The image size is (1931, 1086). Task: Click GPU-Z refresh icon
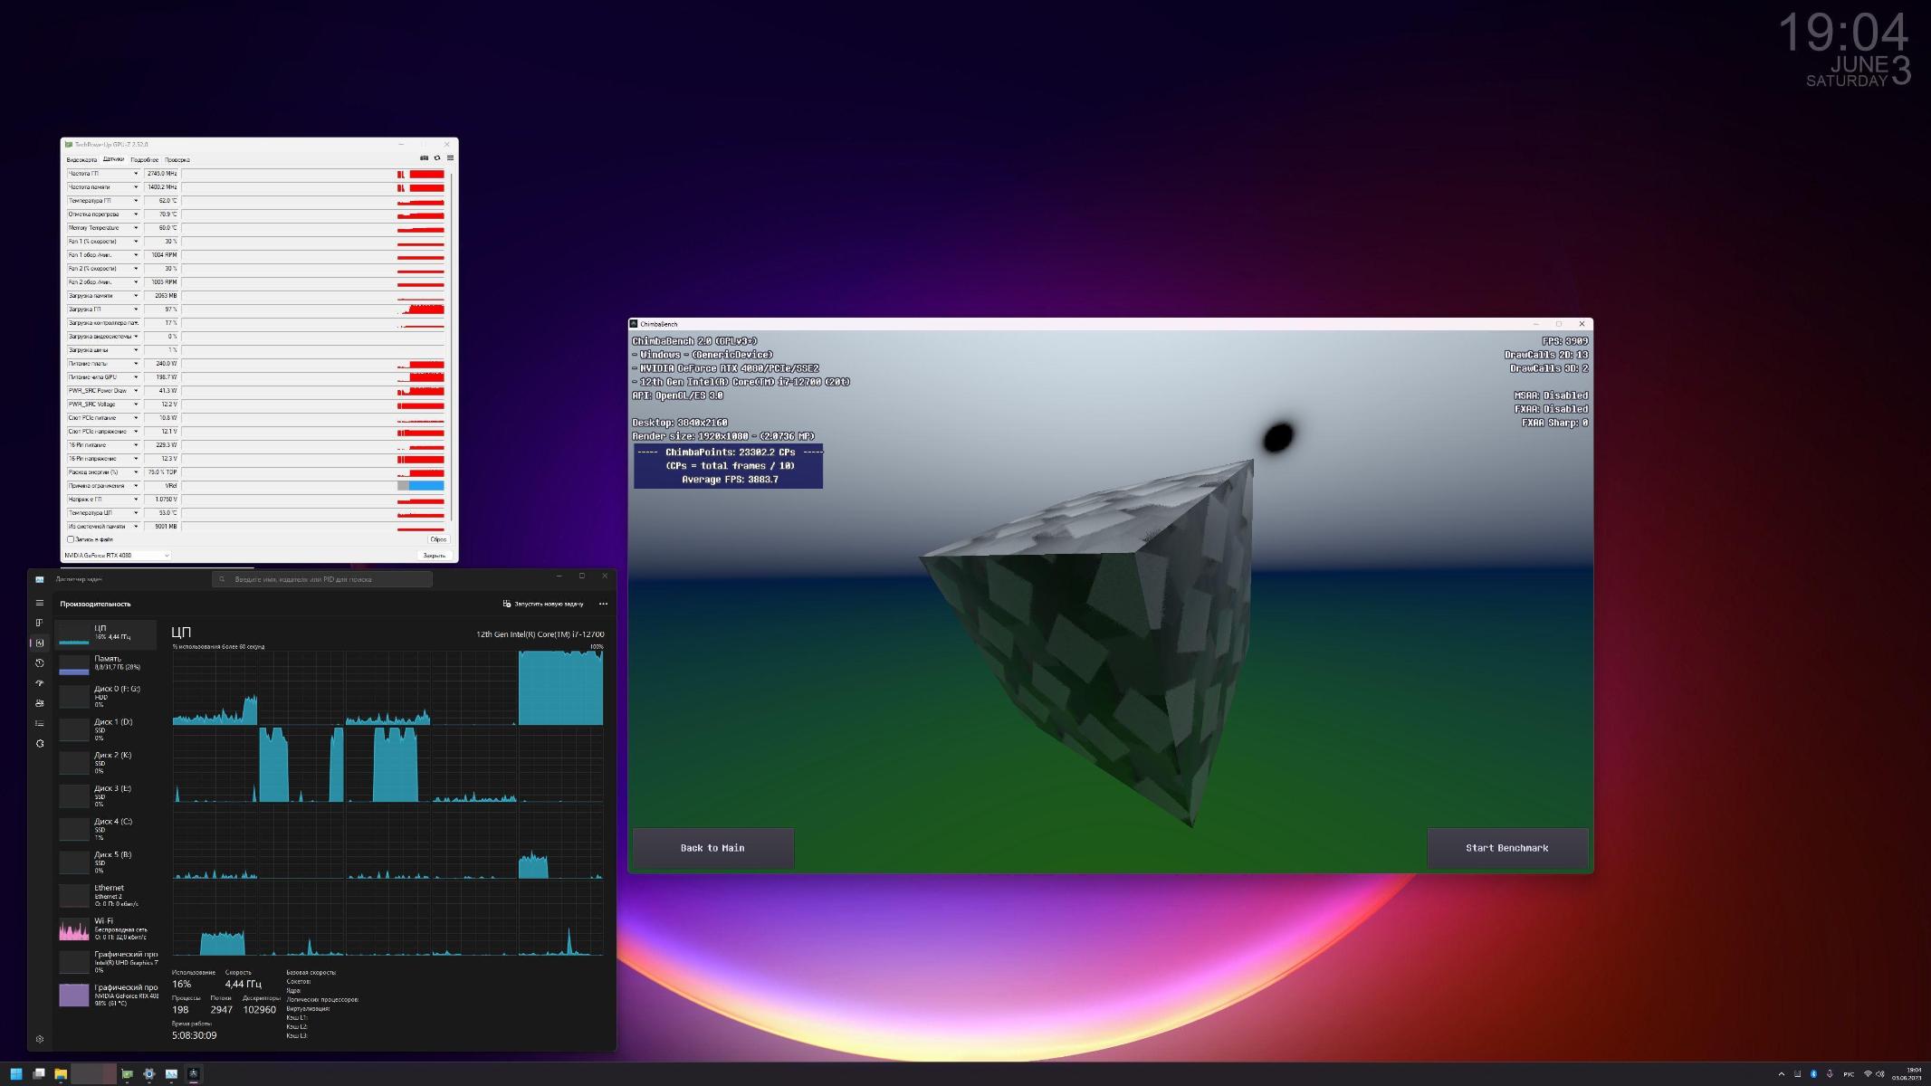click(x=437, y=158)
